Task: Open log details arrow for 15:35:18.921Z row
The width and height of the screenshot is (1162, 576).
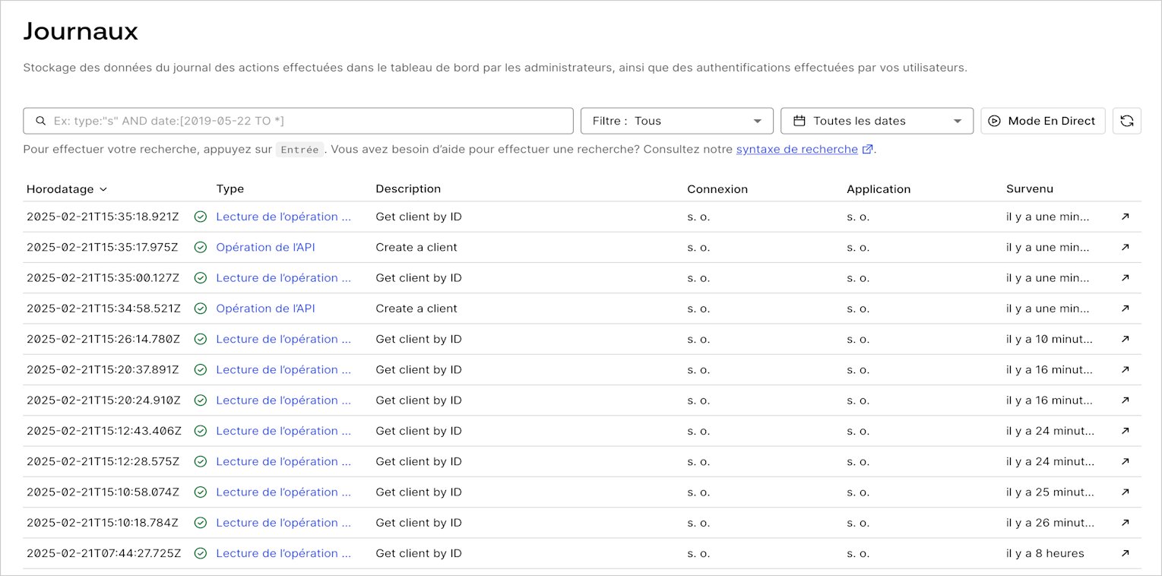Action: point(1126,217)
